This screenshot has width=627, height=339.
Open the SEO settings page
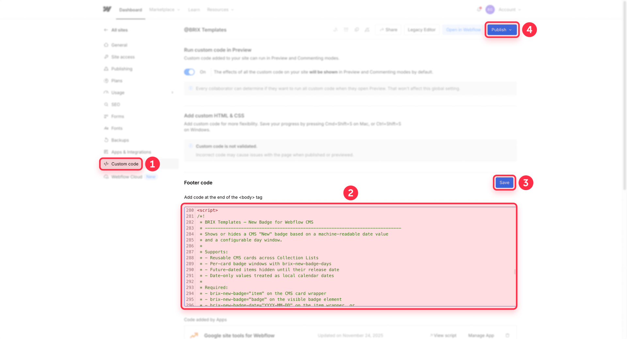point(116,105)
